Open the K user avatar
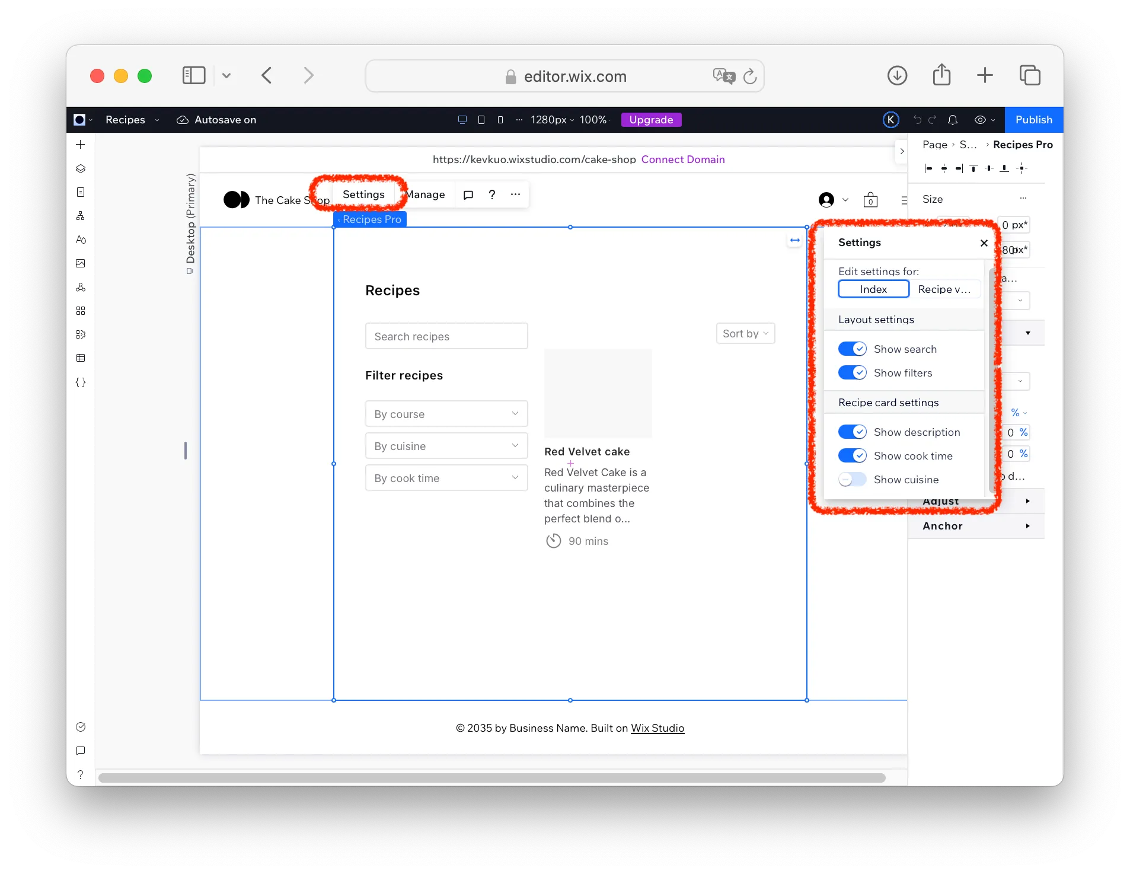The height and width of the screenshot is (874, 1130). (x=890, y=120)
